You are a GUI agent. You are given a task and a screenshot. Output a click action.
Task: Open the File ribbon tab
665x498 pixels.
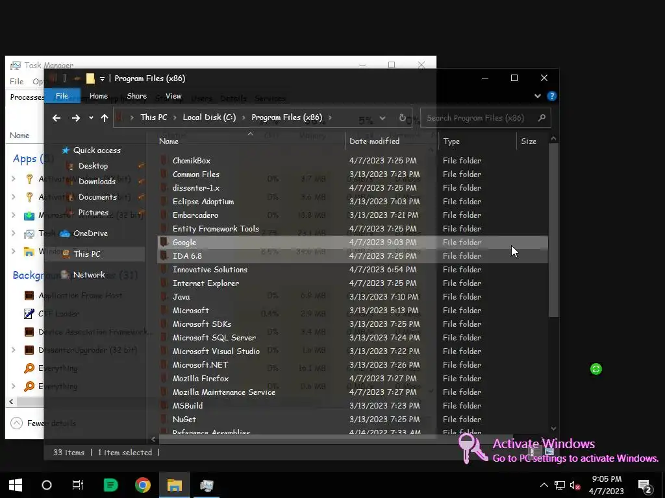point(62,96)
